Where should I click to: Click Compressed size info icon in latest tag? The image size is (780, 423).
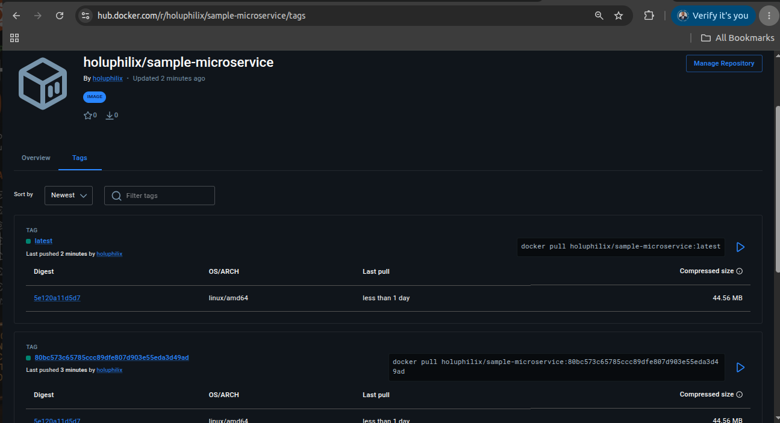[740, 271]
